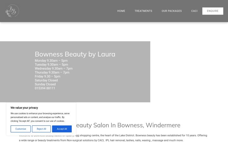The width and height of the screenshot is (228, 142).
Task: Accept all cookies
Action: click(x=62, y=129)
